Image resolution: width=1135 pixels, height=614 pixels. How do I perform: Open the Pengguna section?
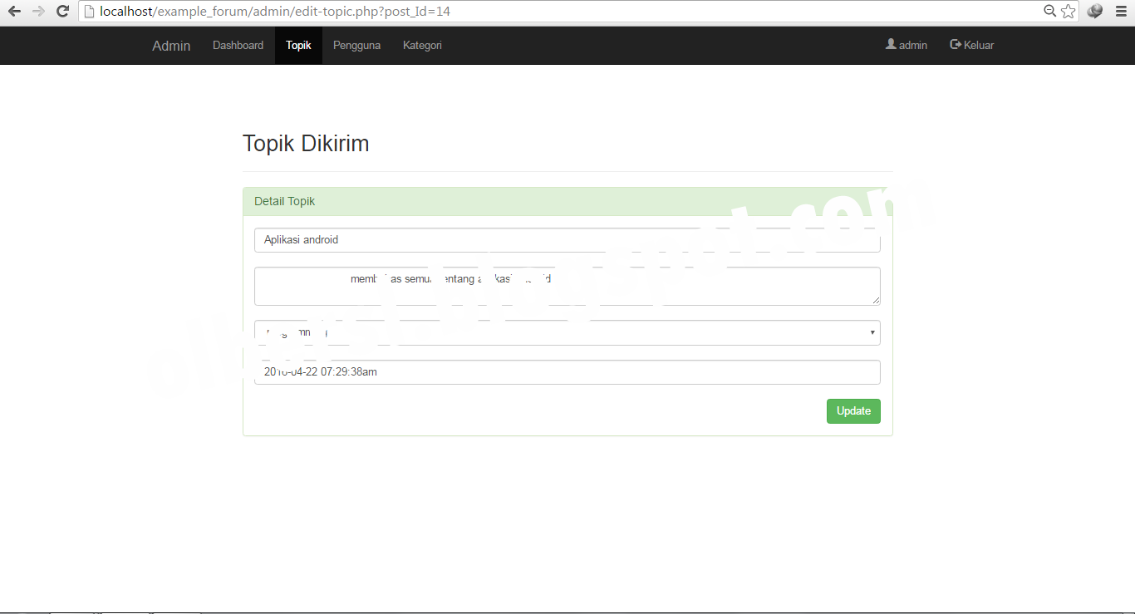point(356,45)
